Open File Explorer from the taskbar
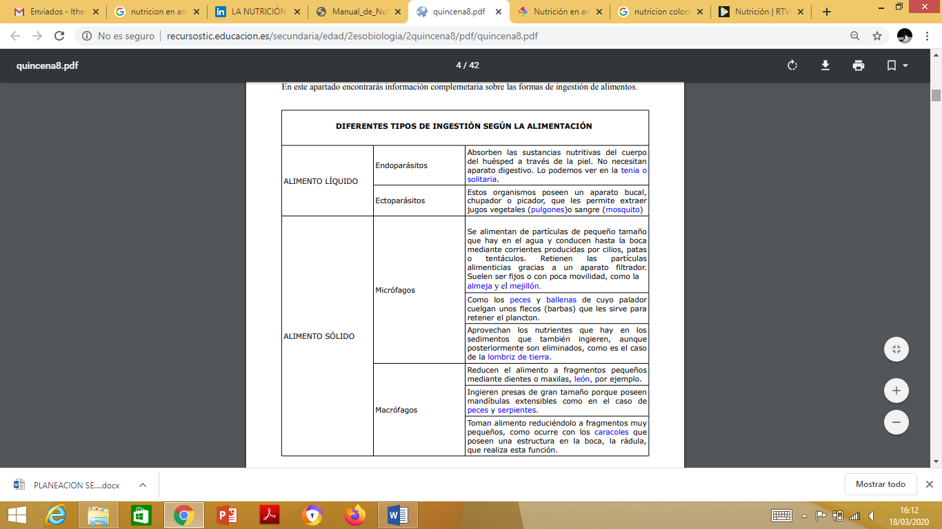This screenshot has width=942, height=529. [99, 515]
